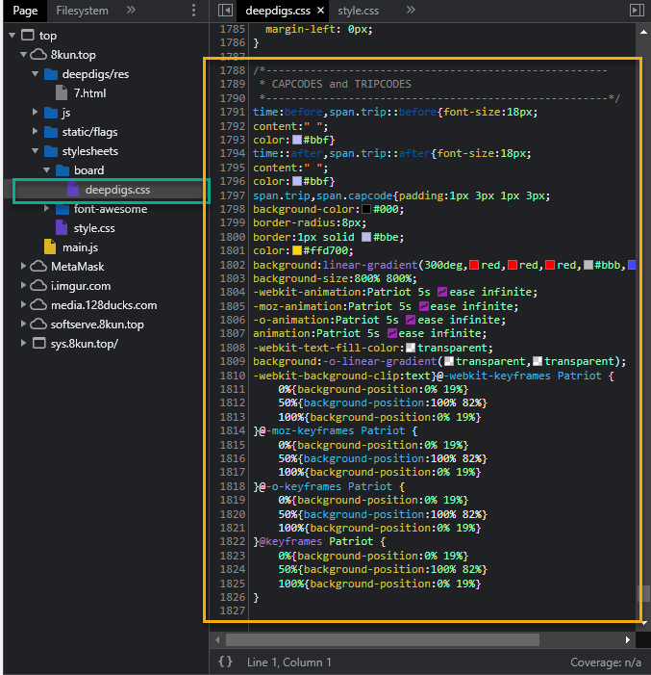Click the CAPCODES and TRIPCODES comment
Screen dimensions: 651x675
click(x=341, y=84)
